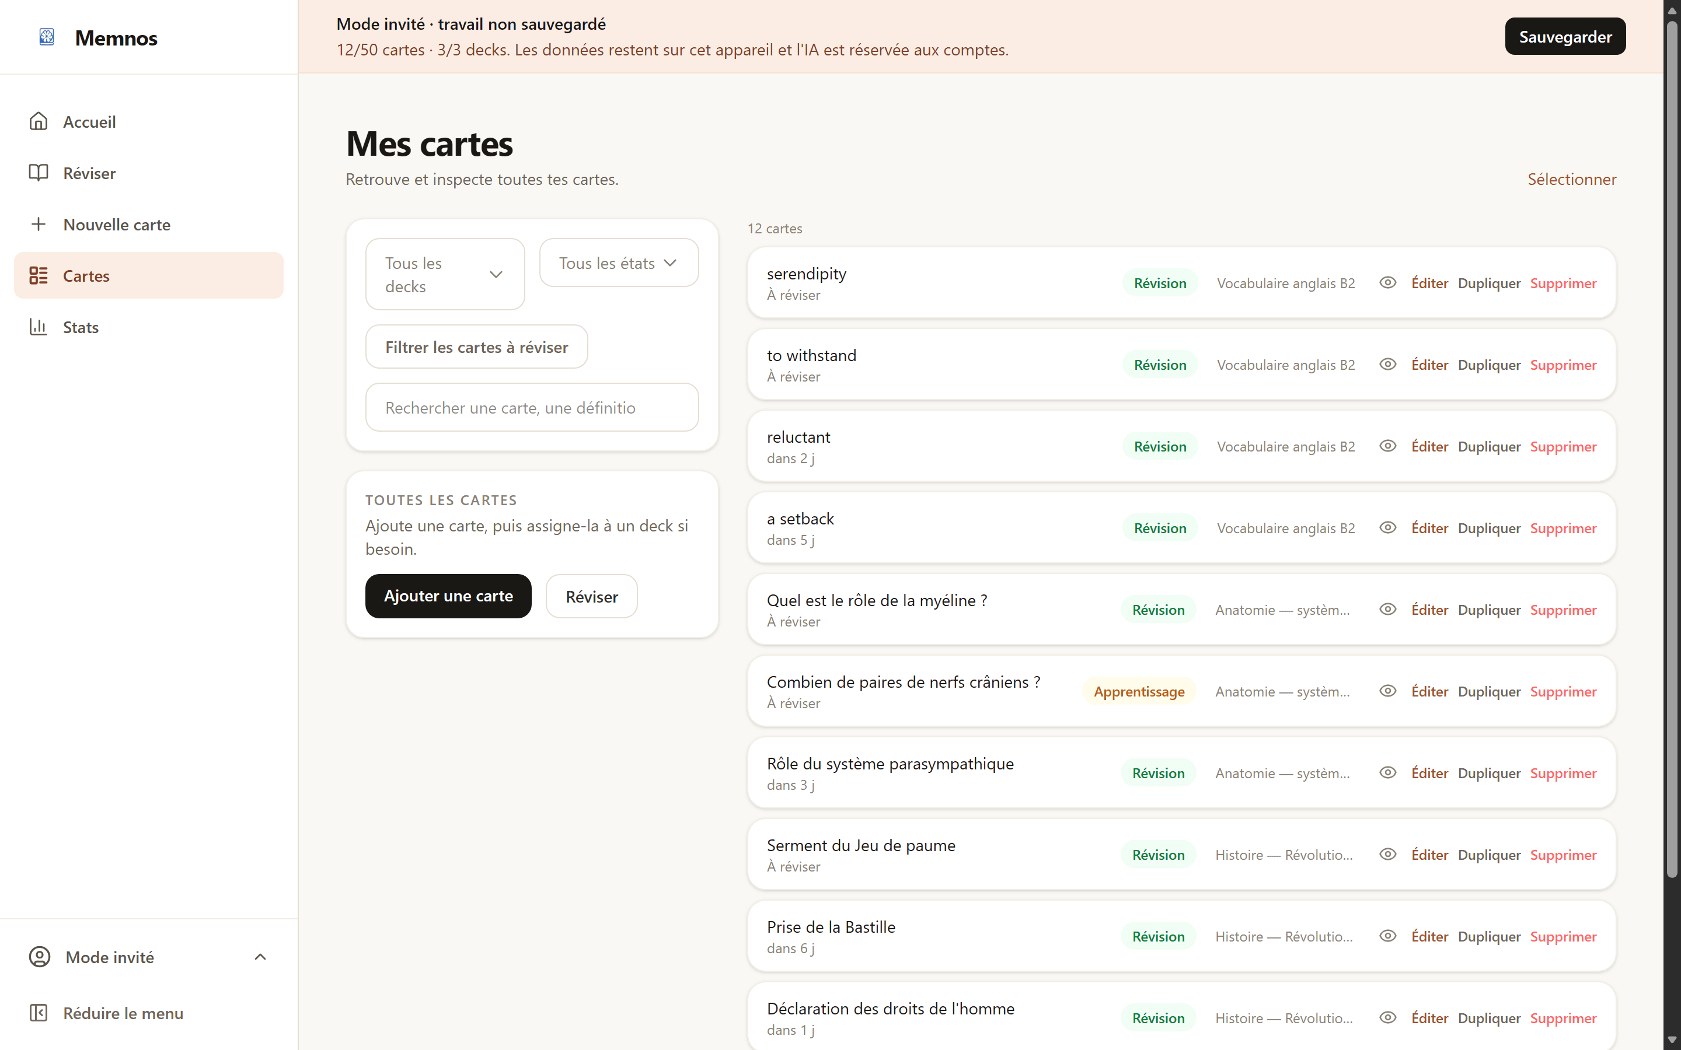
Task: Duplicate the Serment du Jeu de paume card
Action: (x=1488, y=855)
